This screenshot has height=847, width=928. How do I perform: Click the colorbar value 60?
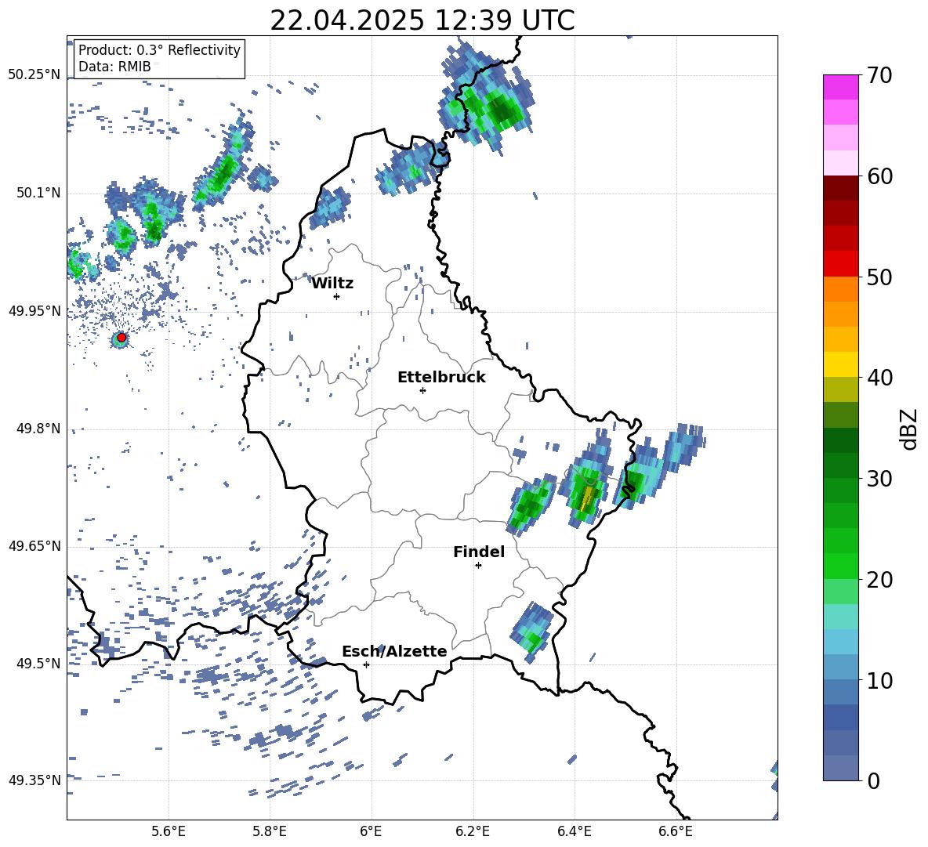(879, 176)
